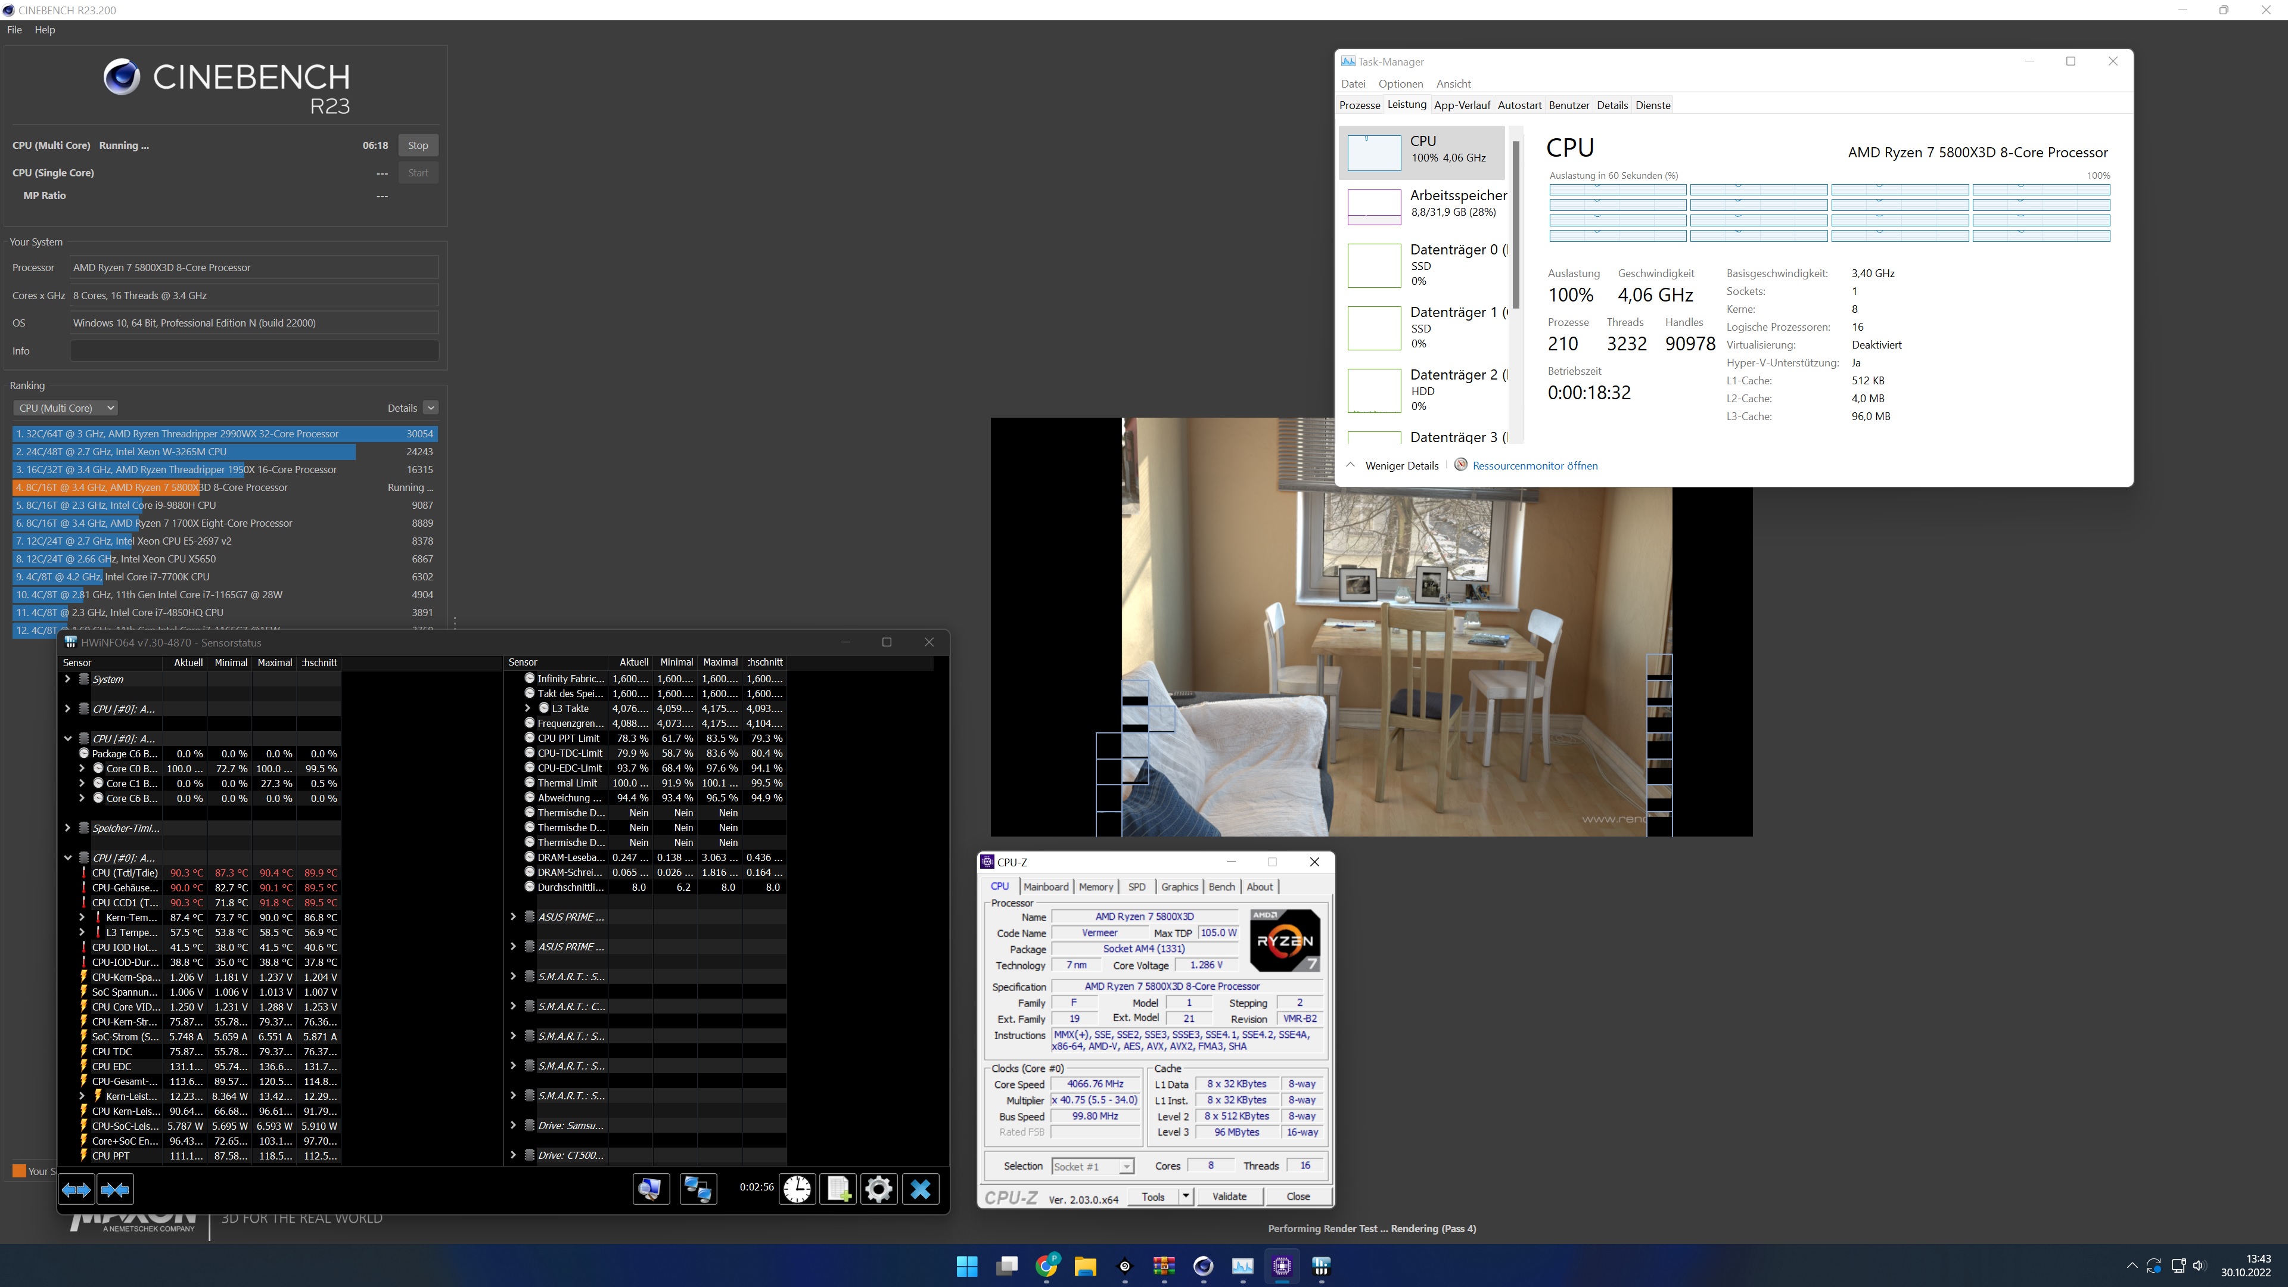Click the HWiNFO reset clock icon
The image size is (2288, 1287).
point(797,1189)
